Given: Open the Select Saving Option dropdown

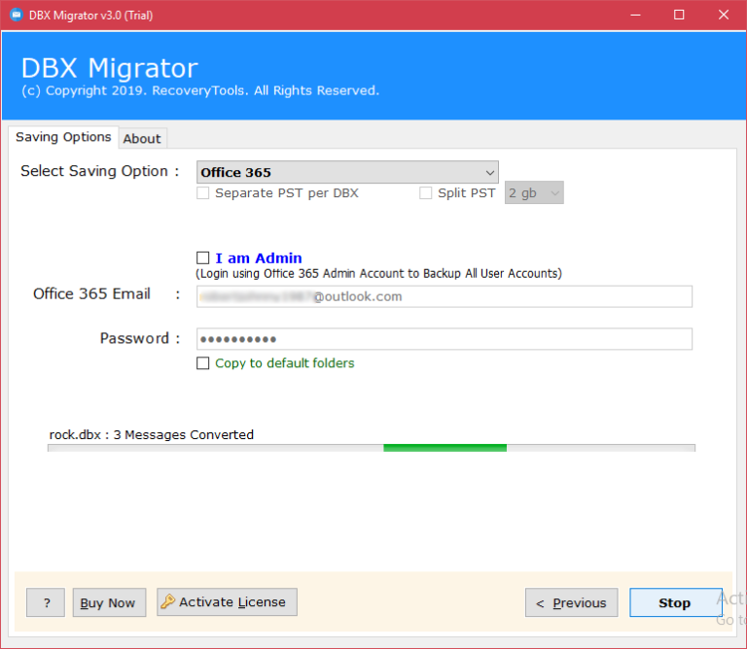Looking at the screenshot, I should tap(347, 172).
